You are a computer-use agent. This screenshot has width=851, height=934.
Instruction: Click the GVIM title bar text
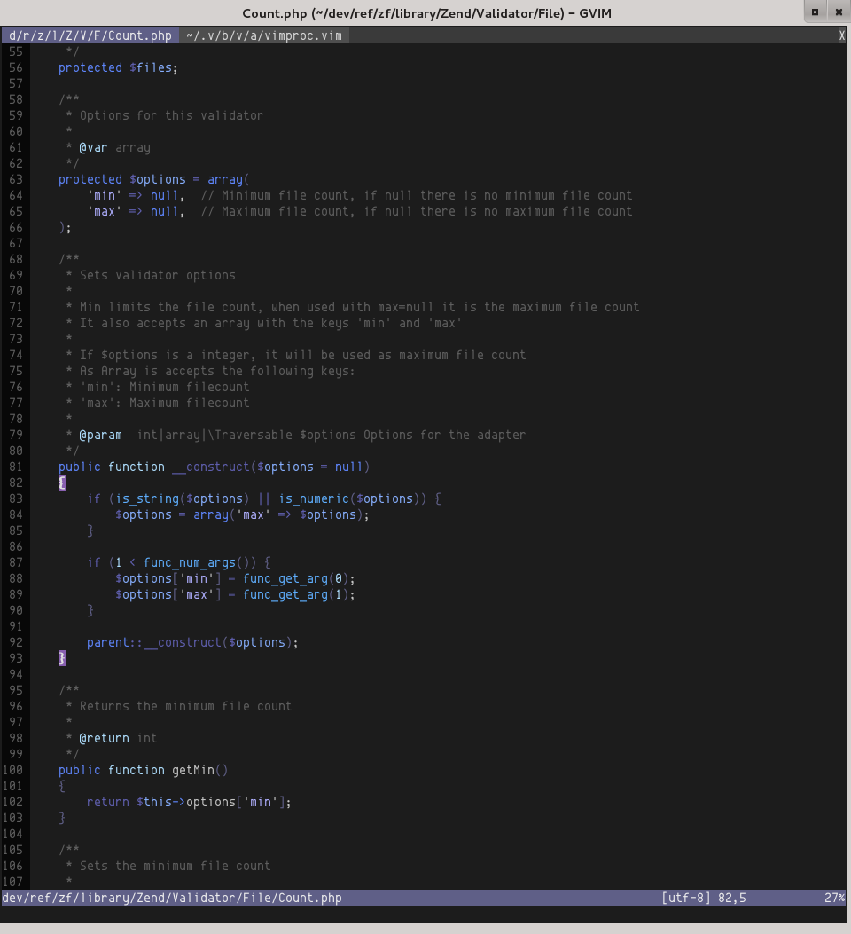[x=425, y=12]
